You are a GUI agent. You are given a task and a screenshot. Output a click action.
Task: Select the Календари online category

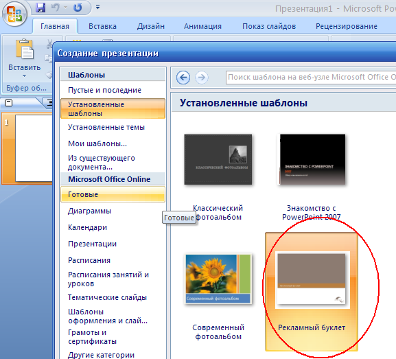point(113,227)
